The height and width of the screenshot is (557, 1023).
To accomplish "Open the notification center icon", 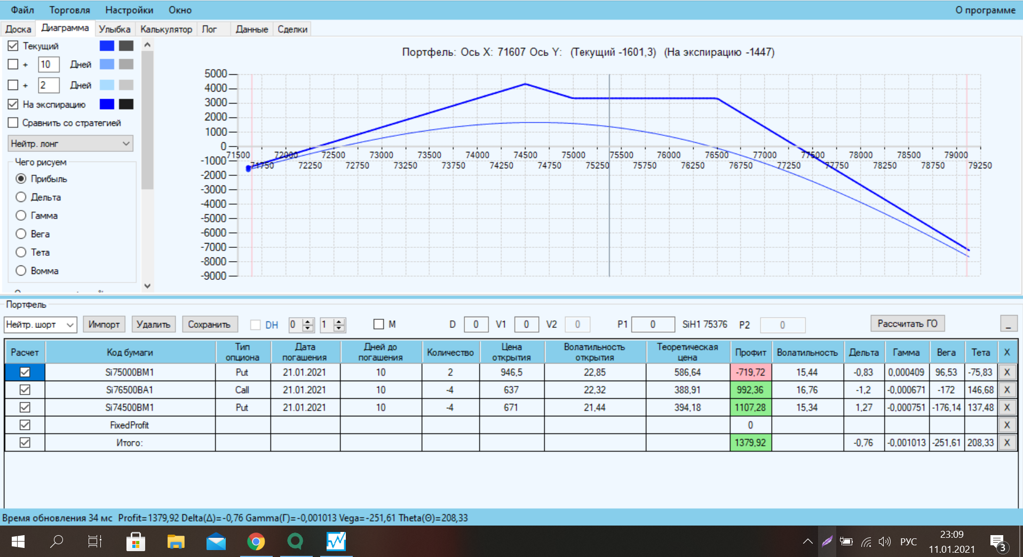I will pos(997,543).
